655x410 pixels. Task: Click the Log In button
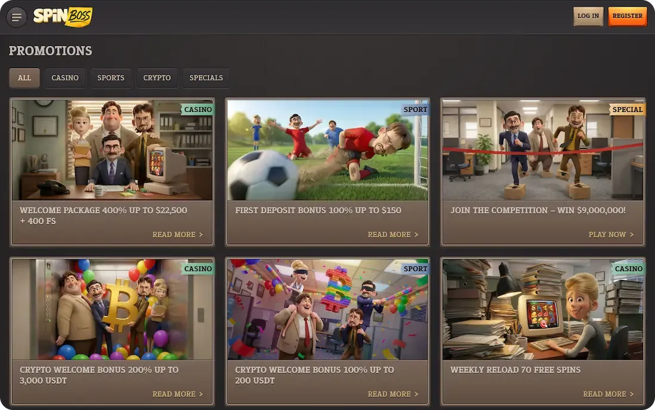[x=588, y=16]
